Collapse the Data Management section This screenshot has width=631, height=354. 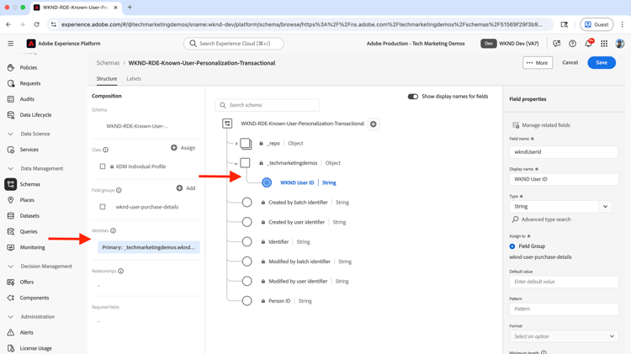[11, 168]
